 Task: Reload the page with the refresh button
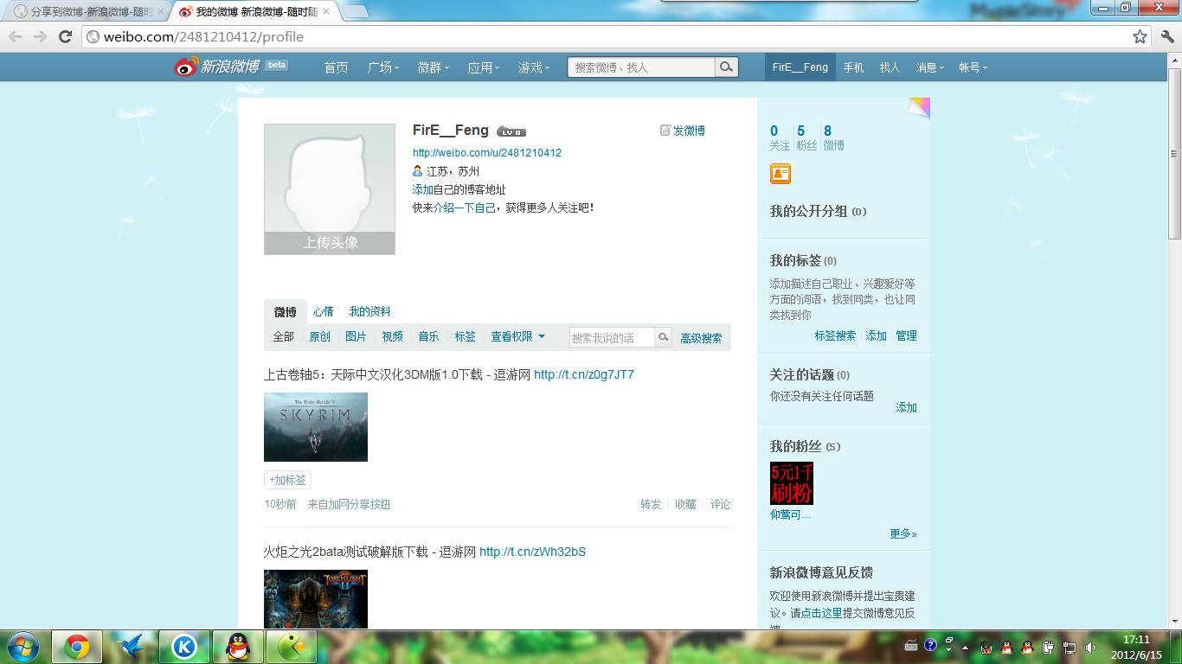65,36
